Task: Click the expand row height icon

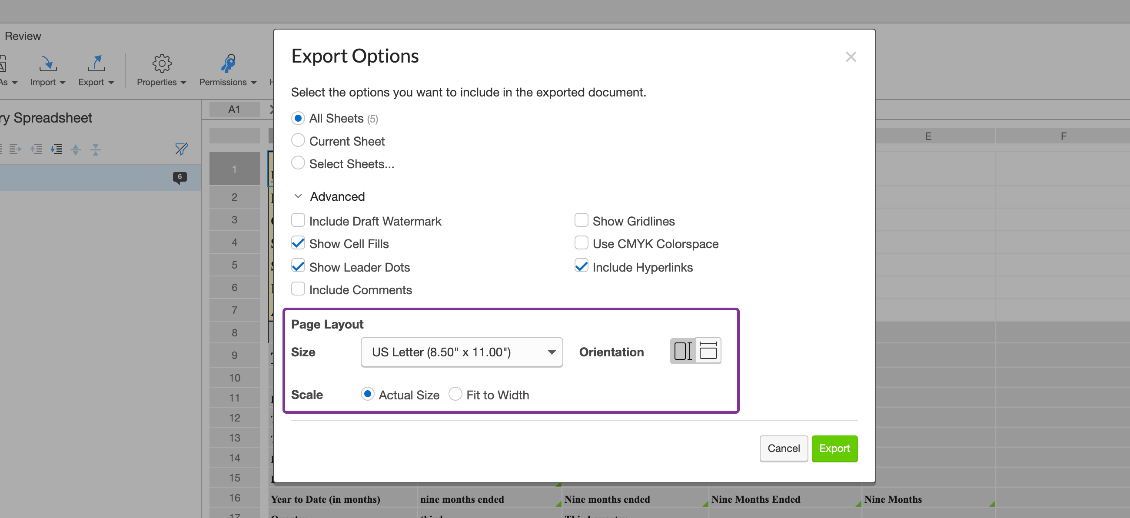Action: click(x=76, y=149)
